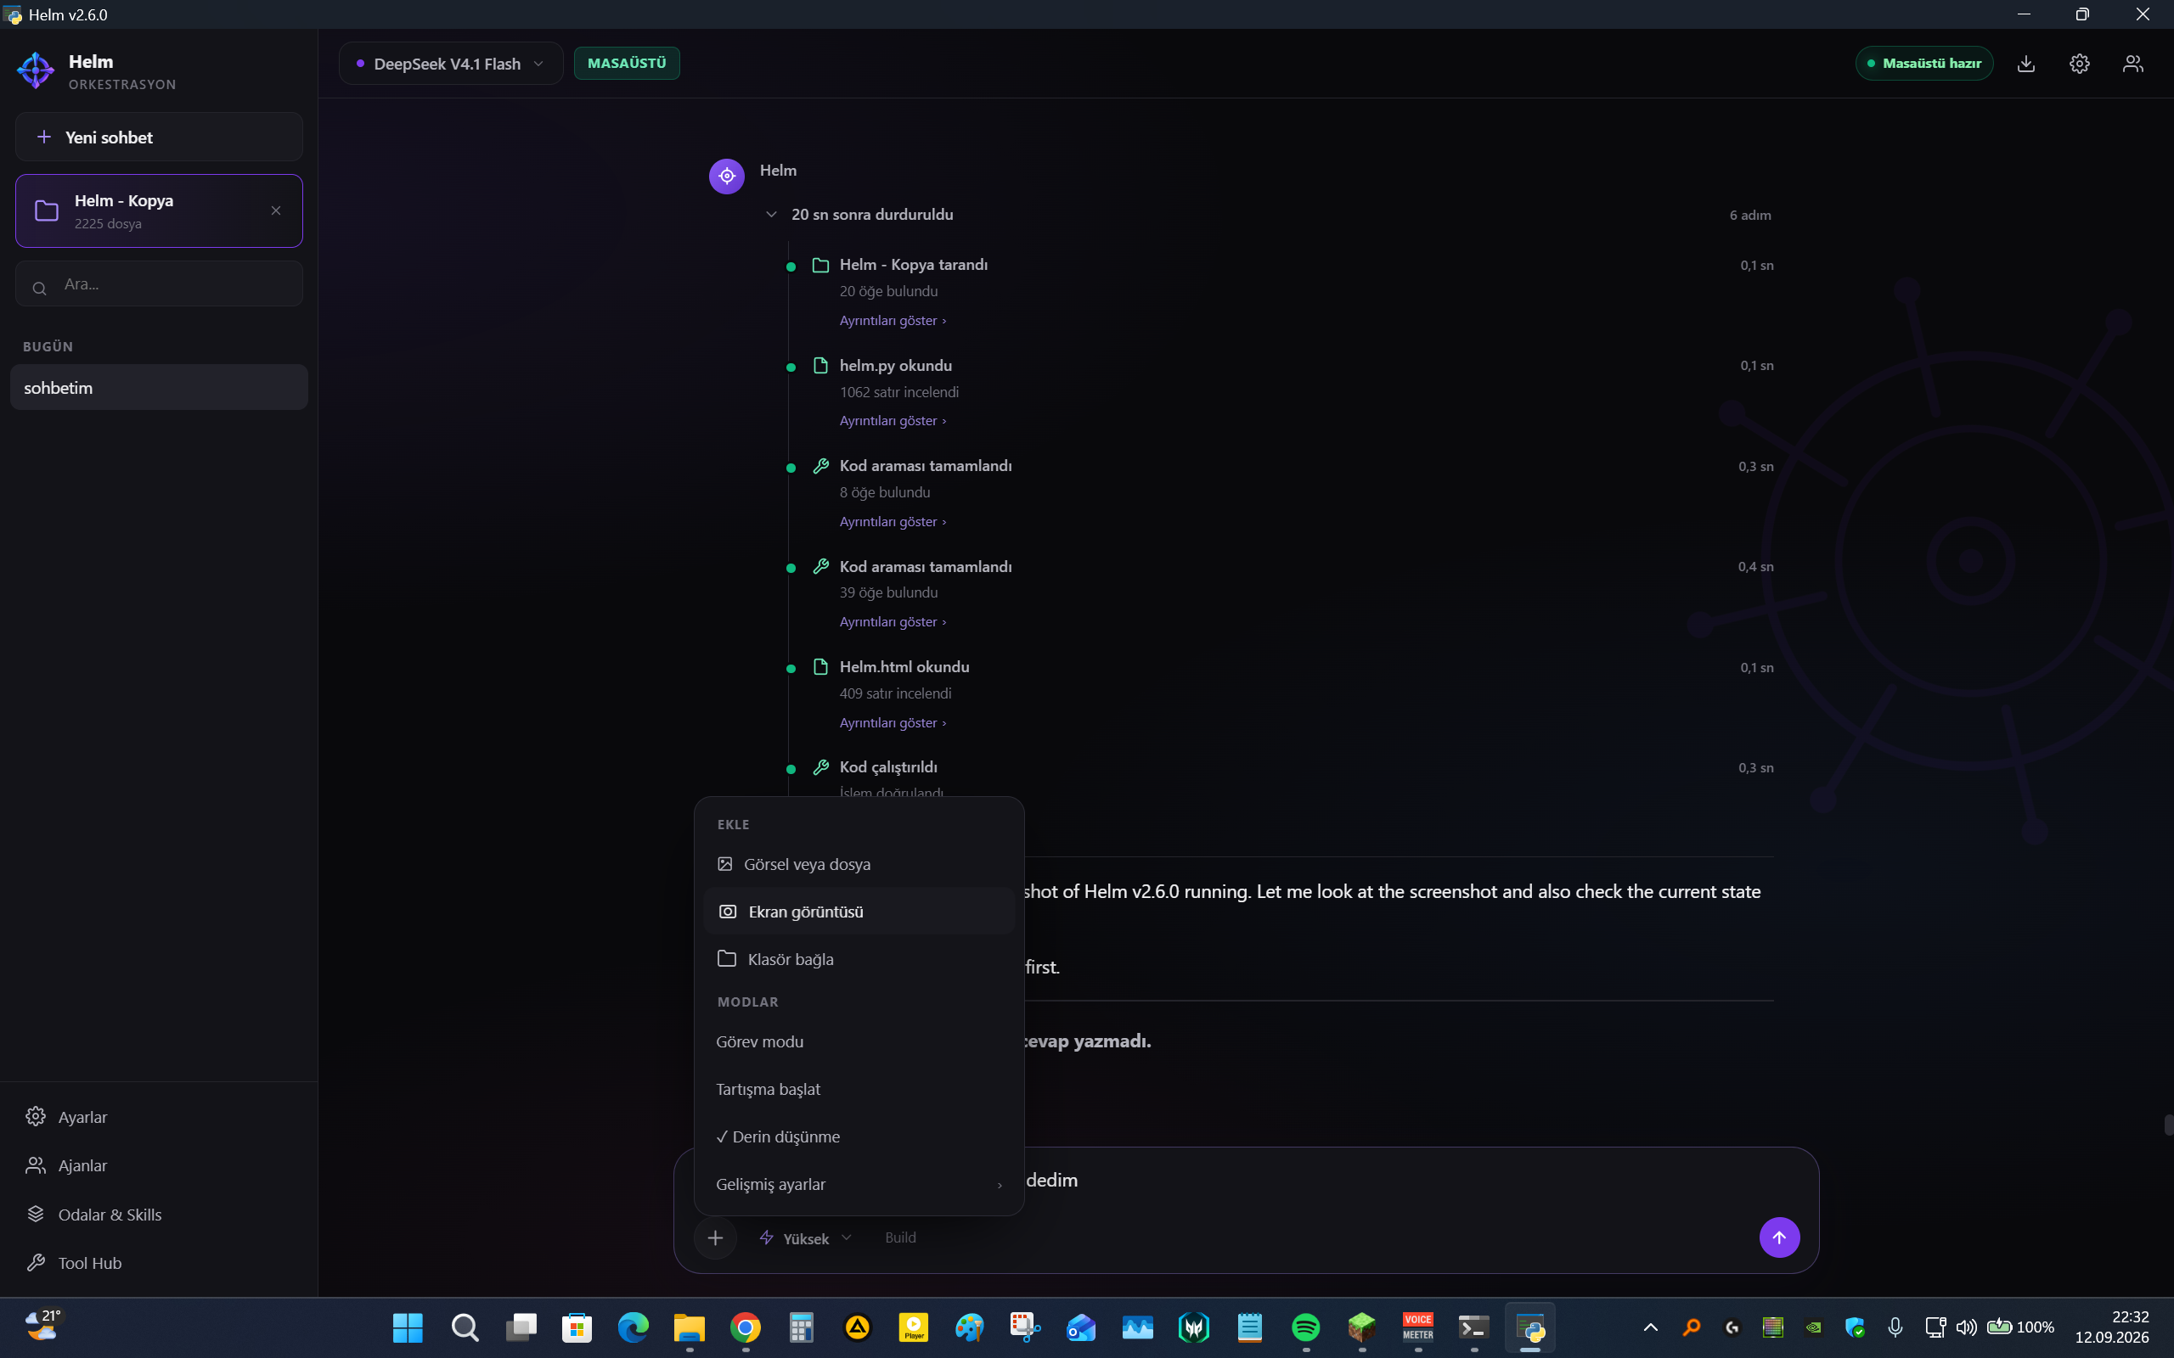
Task: Open Microsoft Edge from the taskbar
Action: tap(634, 1327)
